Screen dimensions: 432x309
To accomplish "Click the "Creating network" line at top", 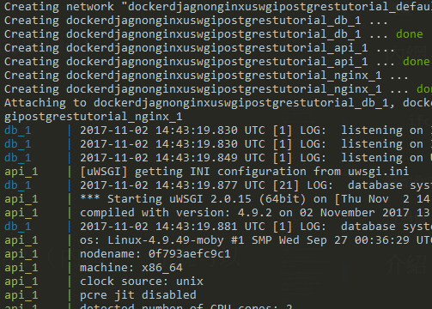I will 218,7.
